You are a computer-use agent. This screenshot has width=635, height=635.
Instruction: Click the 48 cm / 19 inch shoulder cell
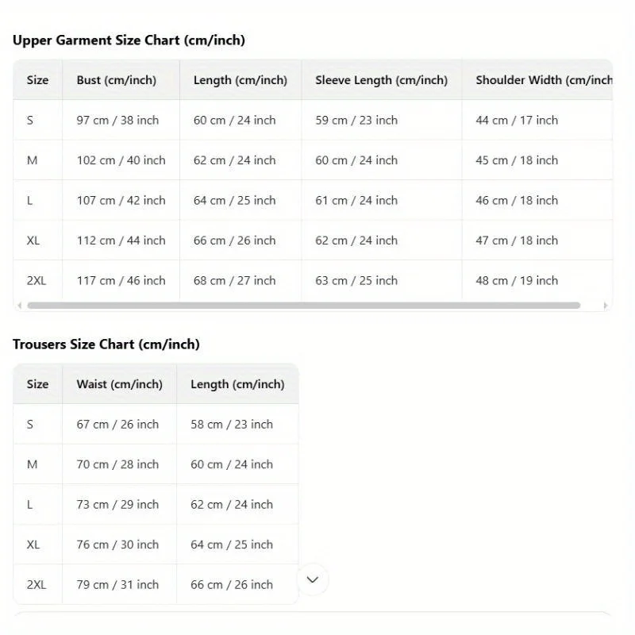[x=517, y=281]
